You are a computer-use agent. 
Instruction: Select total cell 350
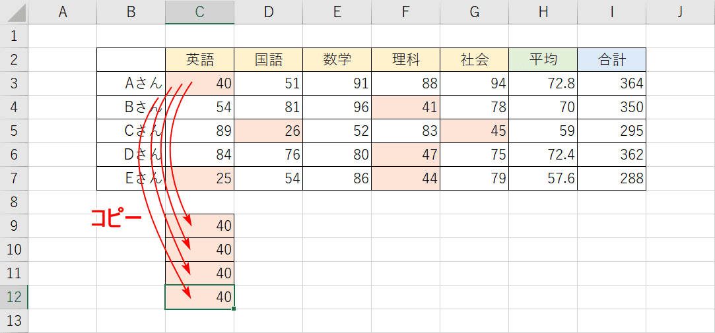coord(611,107)
